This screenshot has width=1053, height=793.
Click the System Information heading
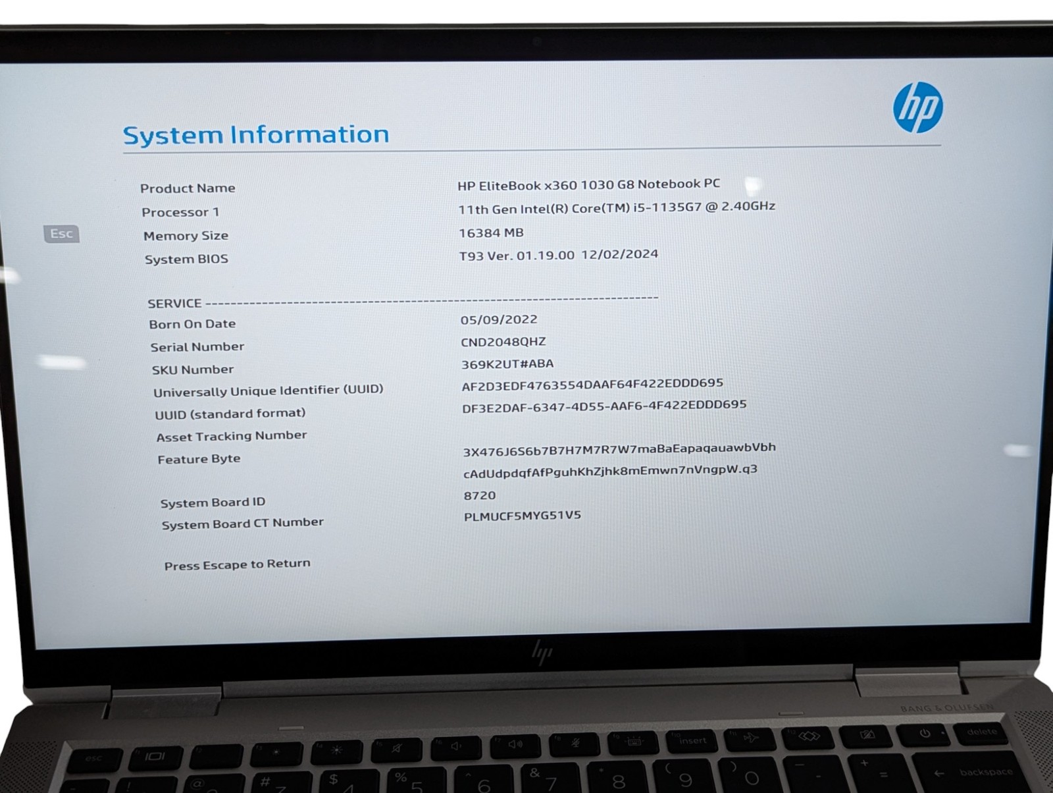[x=256, y=135]
